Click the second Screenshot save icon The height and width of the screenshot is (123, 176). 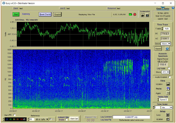[147, 15]
